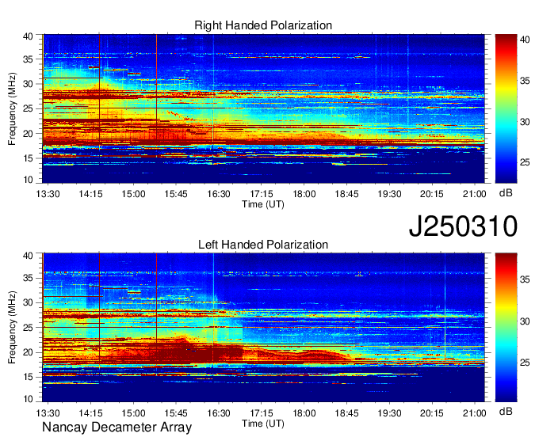This screenshot has width=539, height=437.
Task: Click the 20:15 time tick of left-handed plot
Action: (432, 413)
